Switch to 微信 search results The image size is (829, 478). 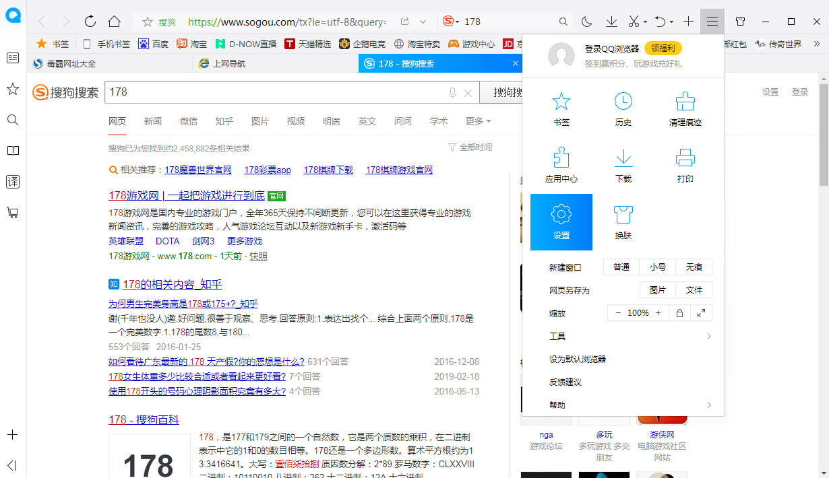pos(189,121)
